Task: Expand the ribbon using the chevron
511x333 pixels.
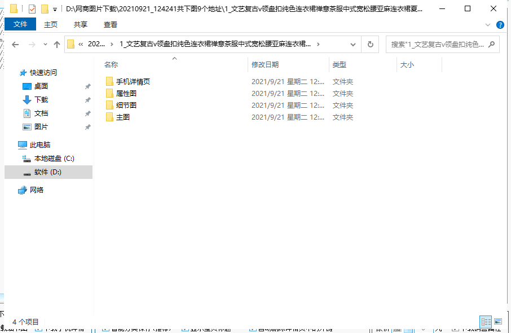Action: (x=487, y=25)
